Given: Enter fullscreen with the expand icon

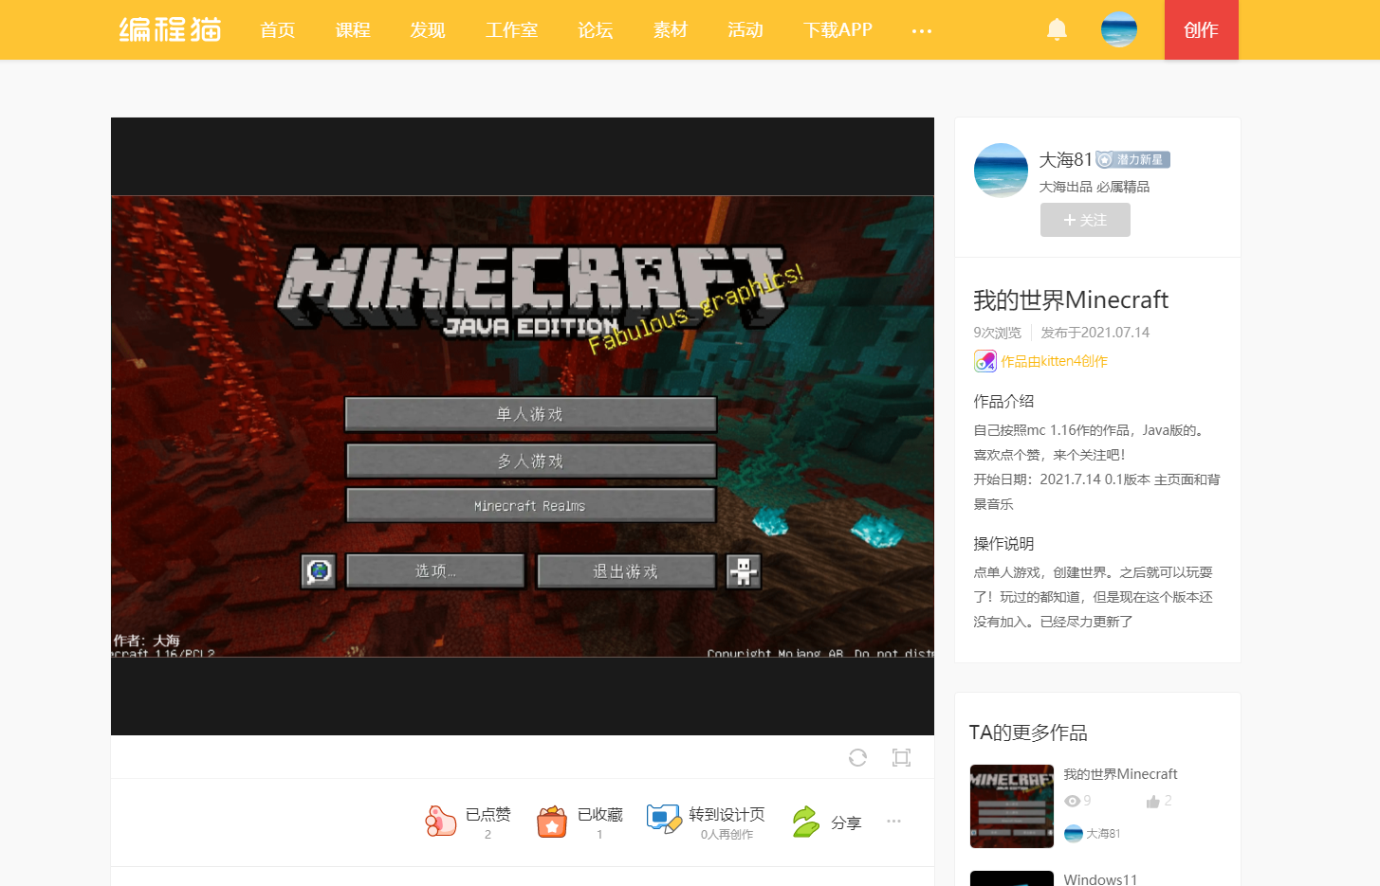Looking at the screenshot, I should point(901,757).
